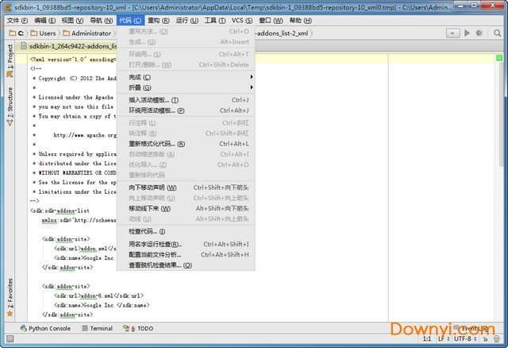Click '<sdk:url>addon-6.xml</sdk:url>' code line

[98, 296]
